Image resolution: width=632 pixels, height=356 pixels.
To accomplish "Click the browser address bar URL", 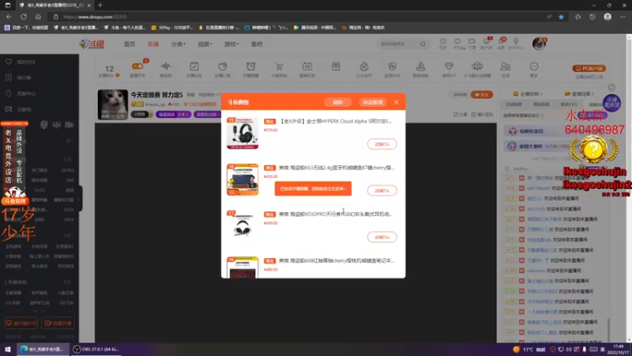I will (95, 17).
